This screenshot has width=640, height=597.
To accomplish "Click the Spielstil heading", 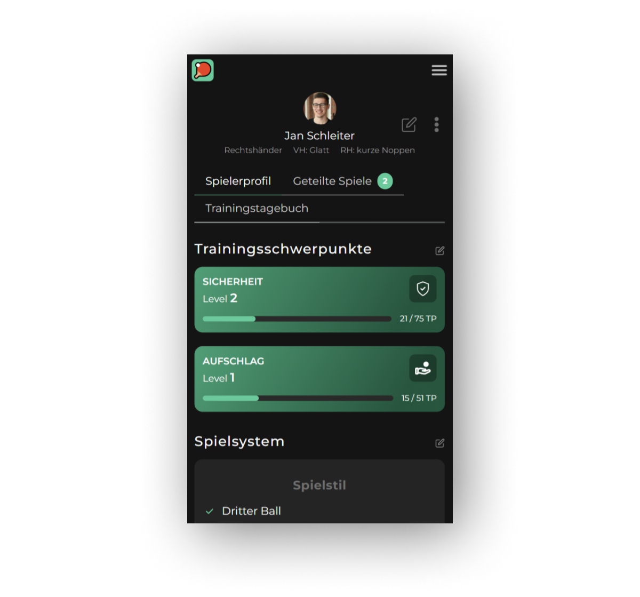I will tap(319, 485).
